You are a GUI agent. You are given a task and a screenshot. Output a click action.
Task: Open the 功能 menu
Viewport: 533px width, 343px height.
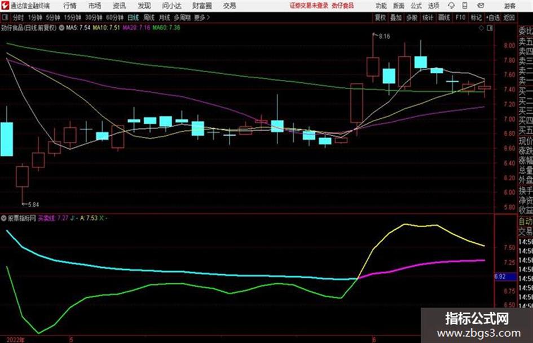pos(381,6)
